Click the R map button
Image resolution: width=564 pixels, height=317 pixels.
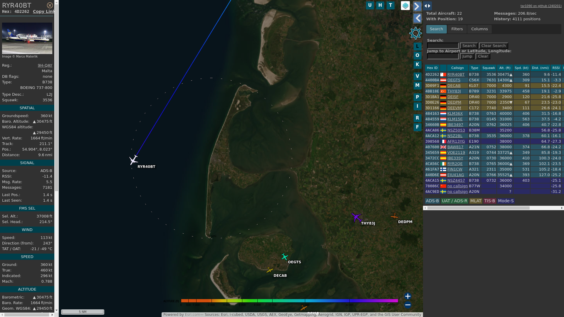click(417, 118)
